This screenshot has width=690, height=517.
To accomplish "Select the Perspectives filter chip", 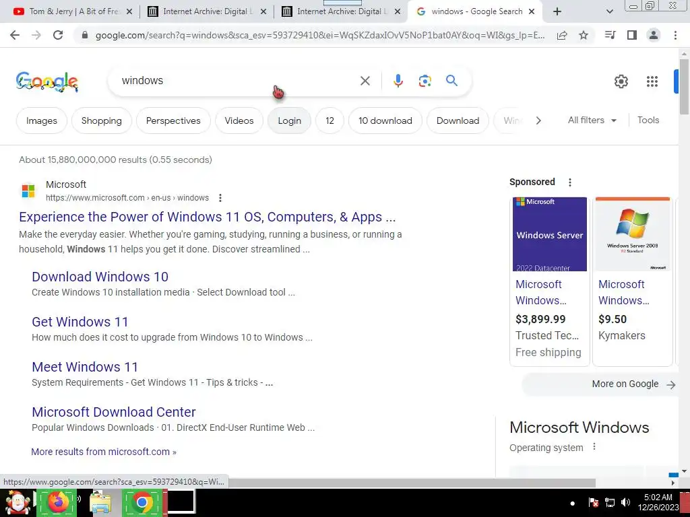I will pos(173,120).
